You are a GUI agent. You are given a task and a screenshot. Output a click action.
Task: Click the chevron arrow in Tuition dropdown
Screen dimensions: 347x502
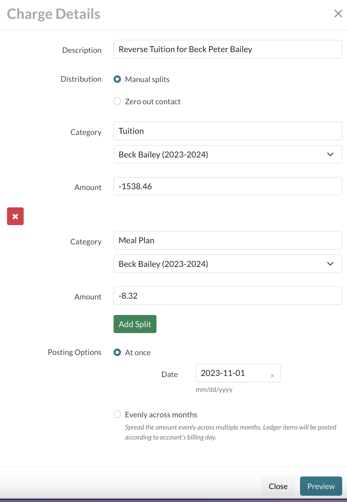(330, 155)
